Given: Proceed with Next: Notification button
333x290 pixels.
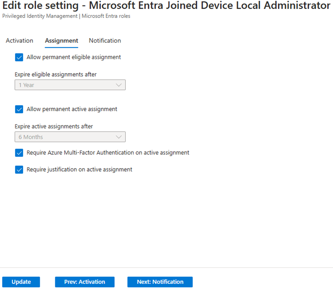Looking at the screenshot, I should point(160,282).
